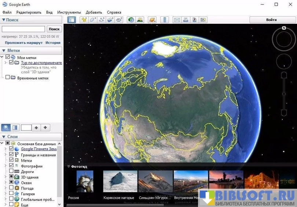Toggle the sidebar visibility button

click(x=71, y=20)
